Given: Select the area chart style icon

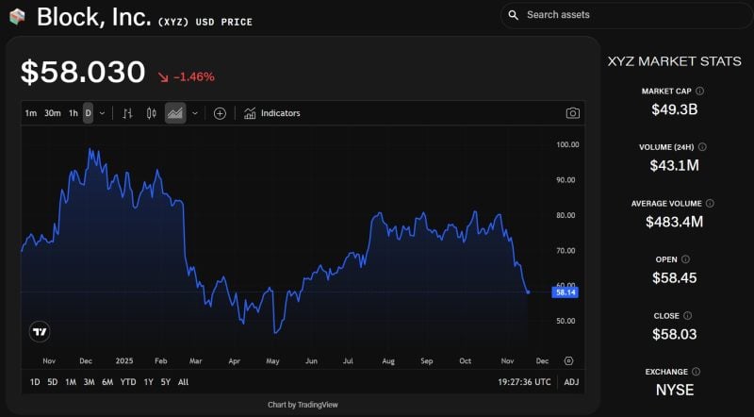Looking at the screenshot, I should click(x=174, y=113).
